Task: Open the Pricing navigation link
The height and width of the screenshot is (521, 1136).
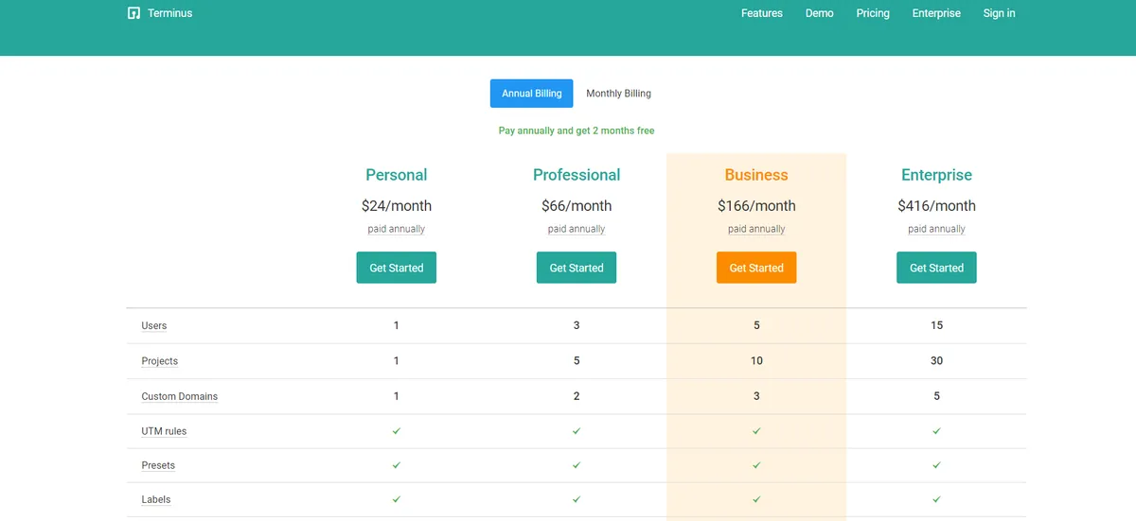Action: click(872, 13)
